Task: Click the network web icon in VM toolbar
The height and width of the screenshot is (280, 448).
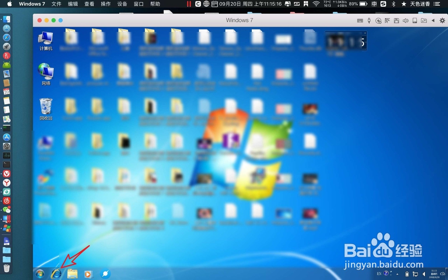Action: [x=387, y=21]
